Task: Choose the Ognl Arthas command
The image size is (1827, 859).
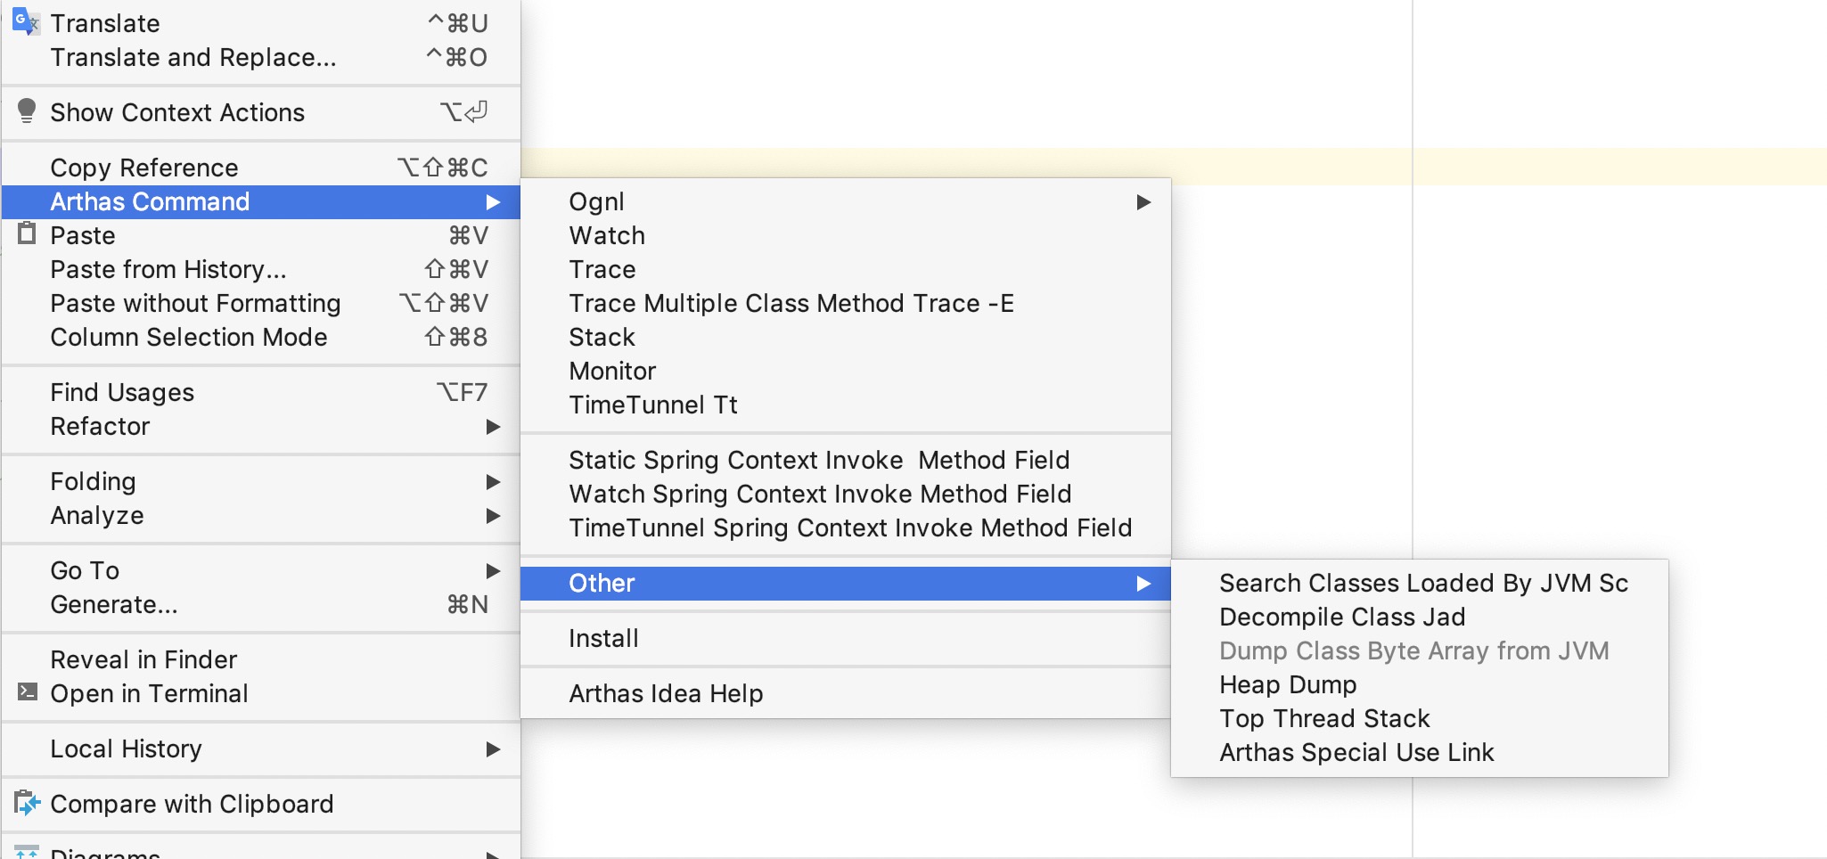Action: click(x=845, y=201)
